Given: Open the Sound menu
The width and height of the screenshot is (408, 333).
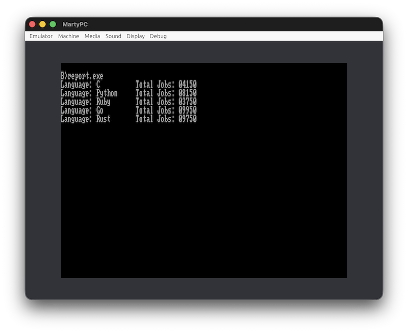Looking at the screenshot, I should coord(113,36).
